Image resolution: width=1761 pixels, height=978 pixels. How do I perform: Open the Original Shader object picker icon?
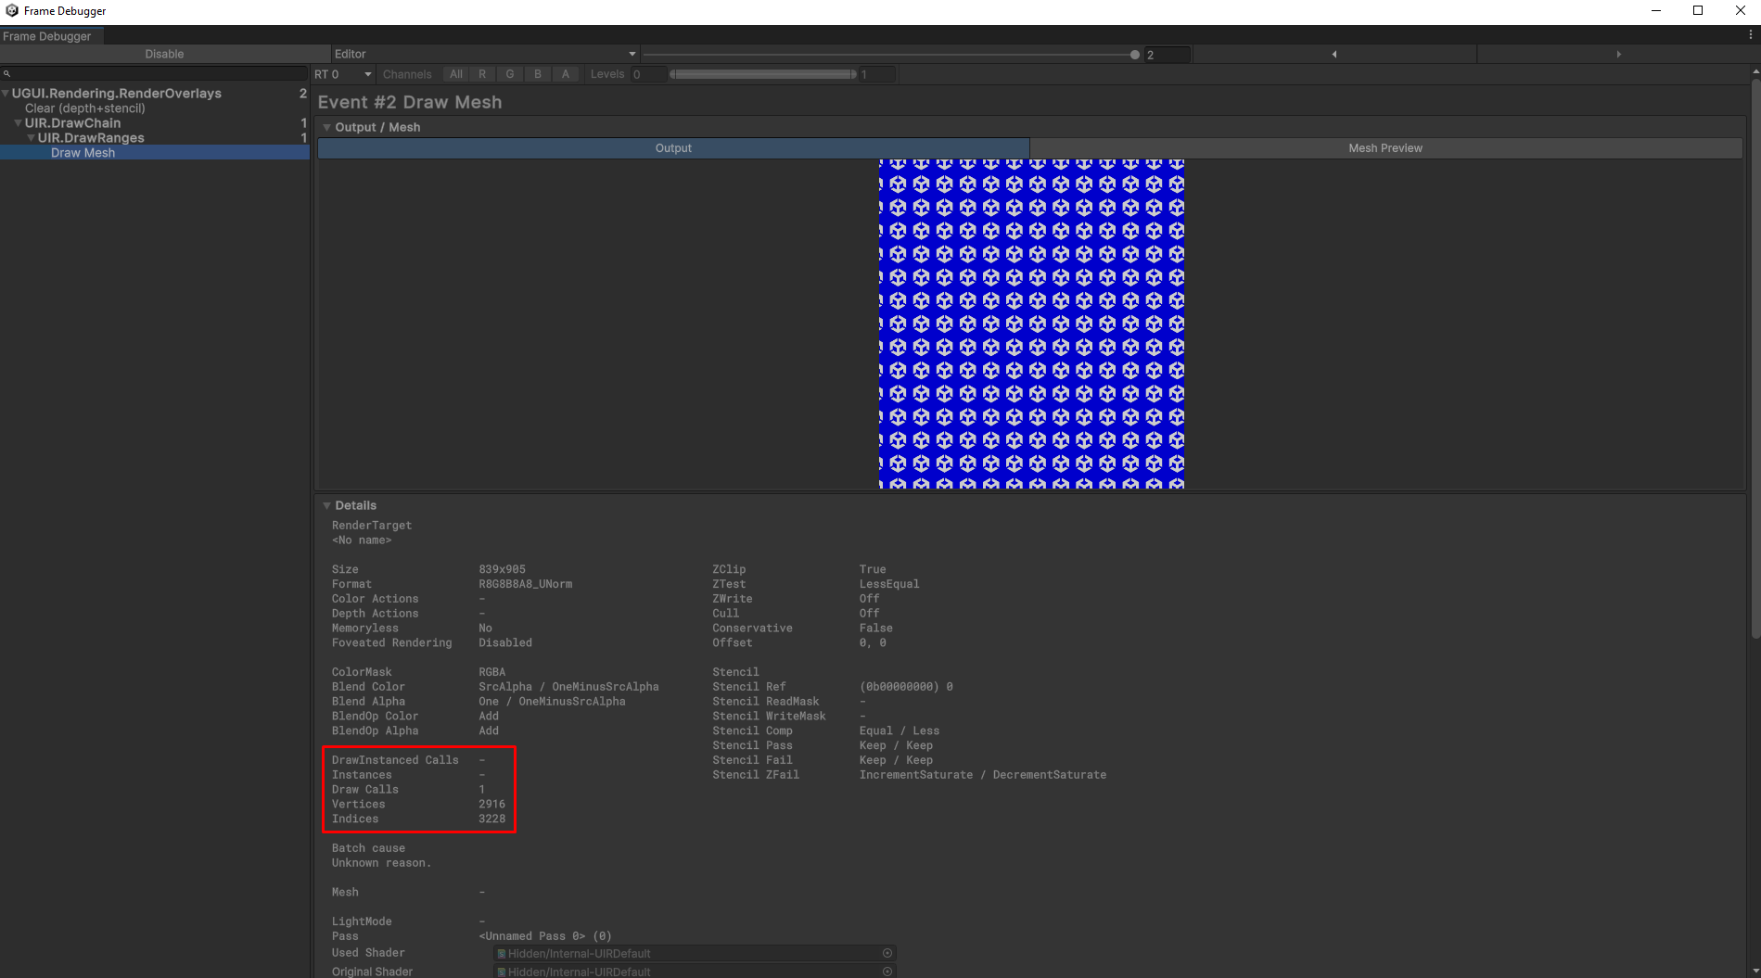pyautogui.click(x=887, y=971)
